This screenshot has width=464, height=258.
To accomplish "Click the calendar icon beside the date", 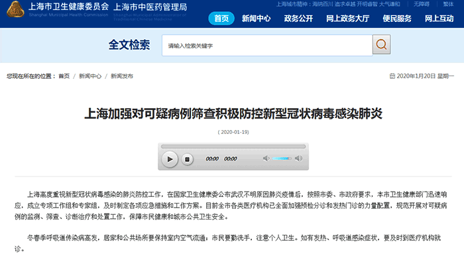I will (x=392, y=76).
